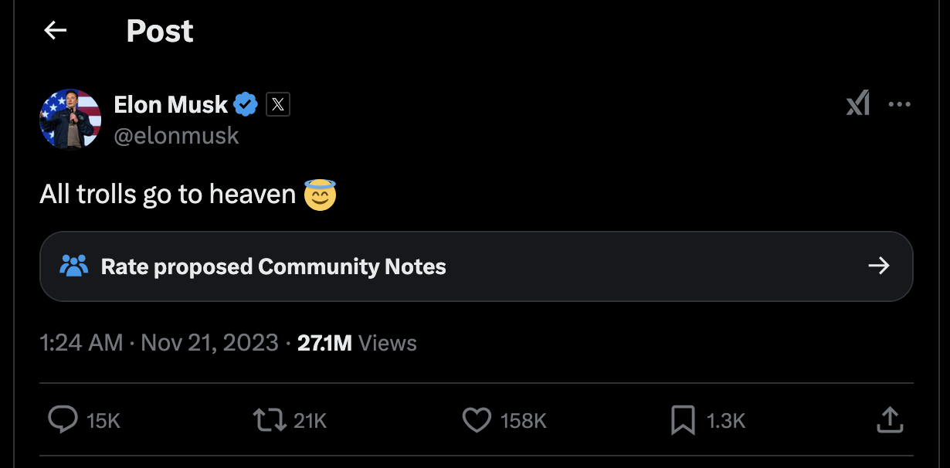Image resolution: width=950 pixels, height=468 pixels.
Task: Bookmark this post using the bookmark icon
Action: click(x=683, y=420)
